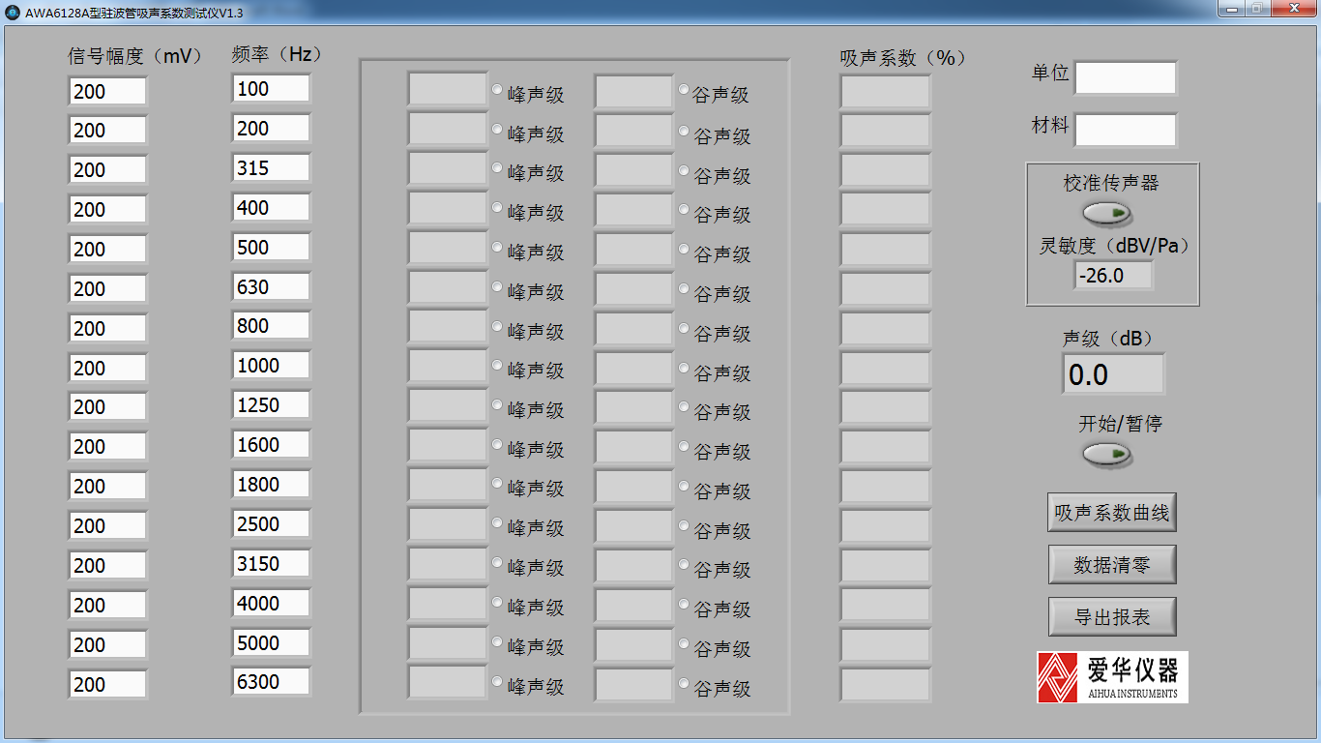Click the 单位 input field
The height and width of the screenshot is (743, 1321).
pos(1126,78)
